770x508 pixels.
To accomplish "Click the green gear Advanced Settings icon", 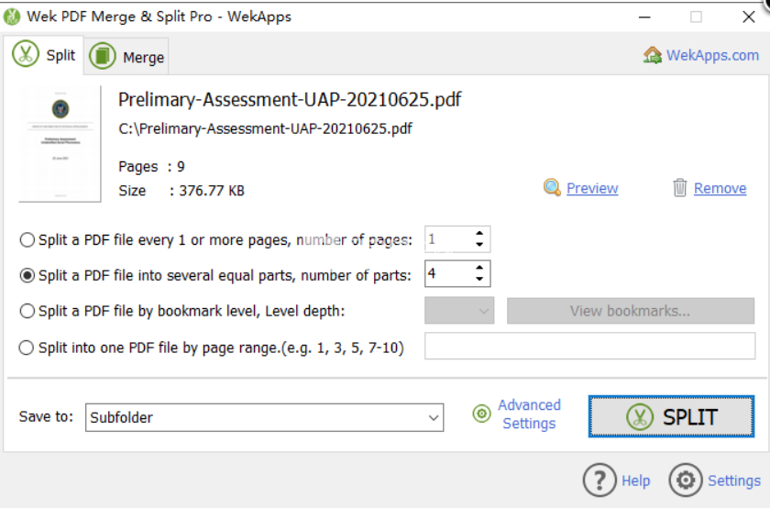I will [482, 414].
